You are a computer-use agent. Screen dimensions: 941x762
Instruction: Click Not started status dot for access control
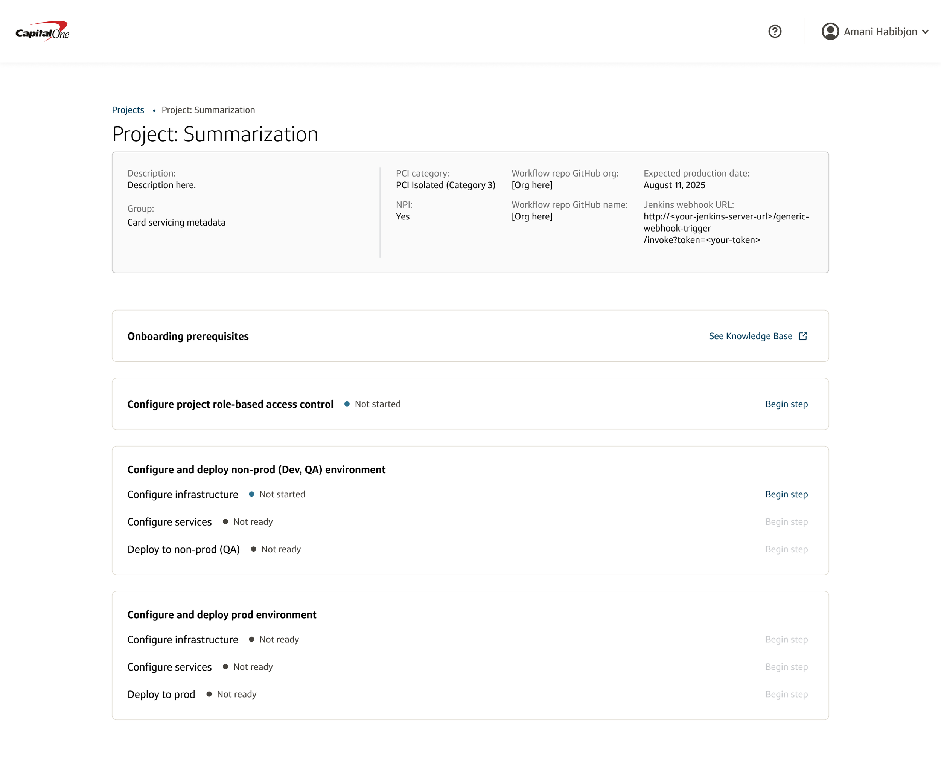[x=347, y=404]
